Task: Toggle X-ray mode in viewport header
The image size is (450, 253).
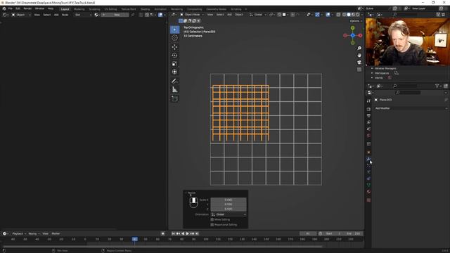Action: [338, 15]
